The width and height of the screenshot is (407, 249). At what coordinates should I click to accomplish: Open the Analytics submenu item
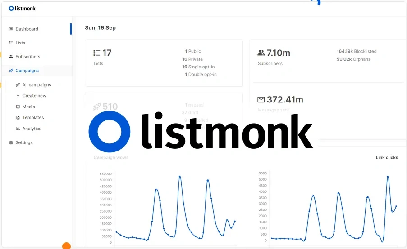(32, 129)
